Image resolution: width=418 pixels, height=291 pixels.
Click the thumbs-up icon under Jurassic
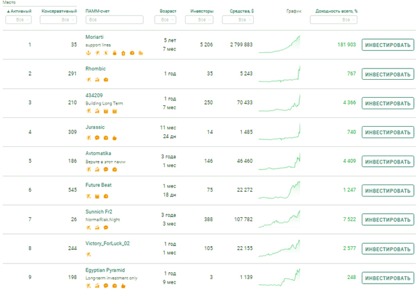pos(115,137)
